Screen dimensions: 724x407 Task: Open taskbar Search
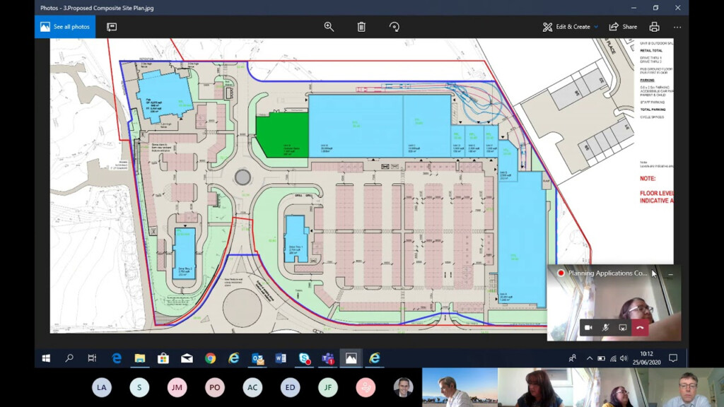pos(69,358)
